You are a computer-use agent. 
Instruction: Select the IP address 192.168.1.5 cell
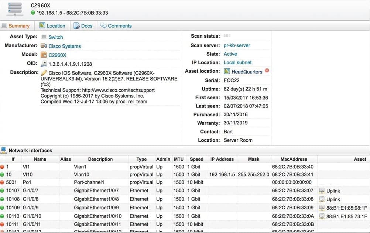222,174
